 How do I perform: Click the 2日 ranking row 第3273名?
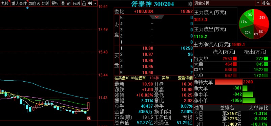click(232, 119)
